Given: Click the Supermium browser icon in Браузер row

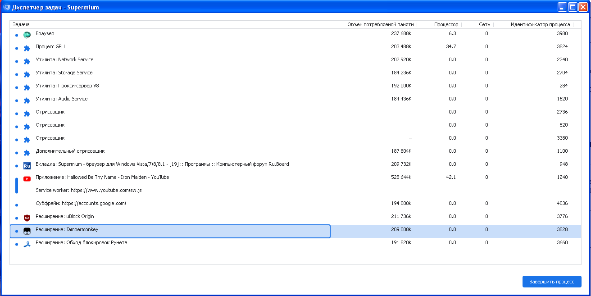Looking at the screenshot, I should (27, 35).
